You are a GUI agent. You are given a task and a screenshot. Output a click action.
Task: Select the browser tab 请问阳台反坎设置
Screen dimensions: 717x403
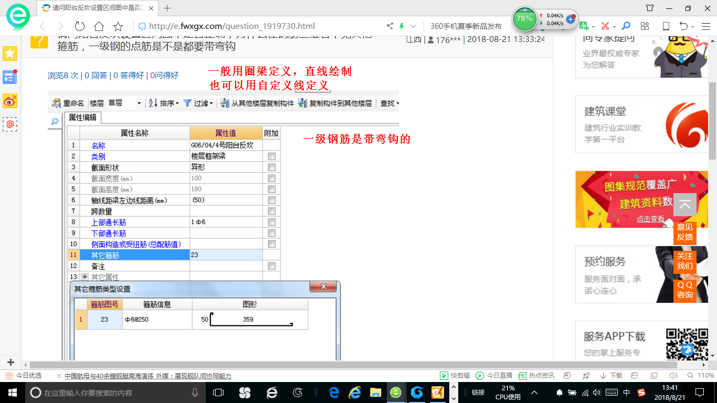point(97,8)
